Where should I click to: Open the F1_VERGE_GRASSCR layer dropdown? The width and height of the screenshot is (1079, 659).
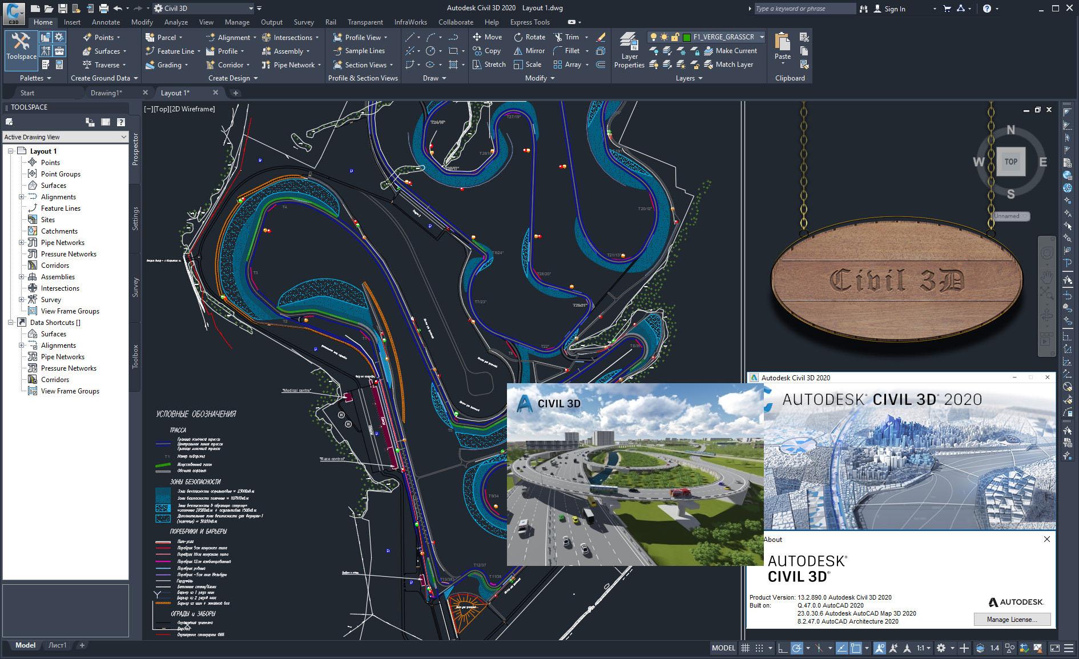point(762,37)
